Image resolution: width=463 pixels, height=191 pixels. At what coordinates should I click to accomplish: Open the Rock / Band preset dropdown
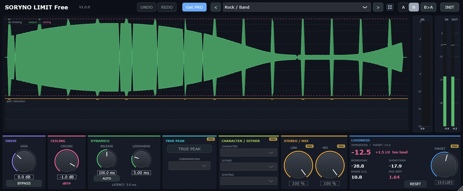297,7
